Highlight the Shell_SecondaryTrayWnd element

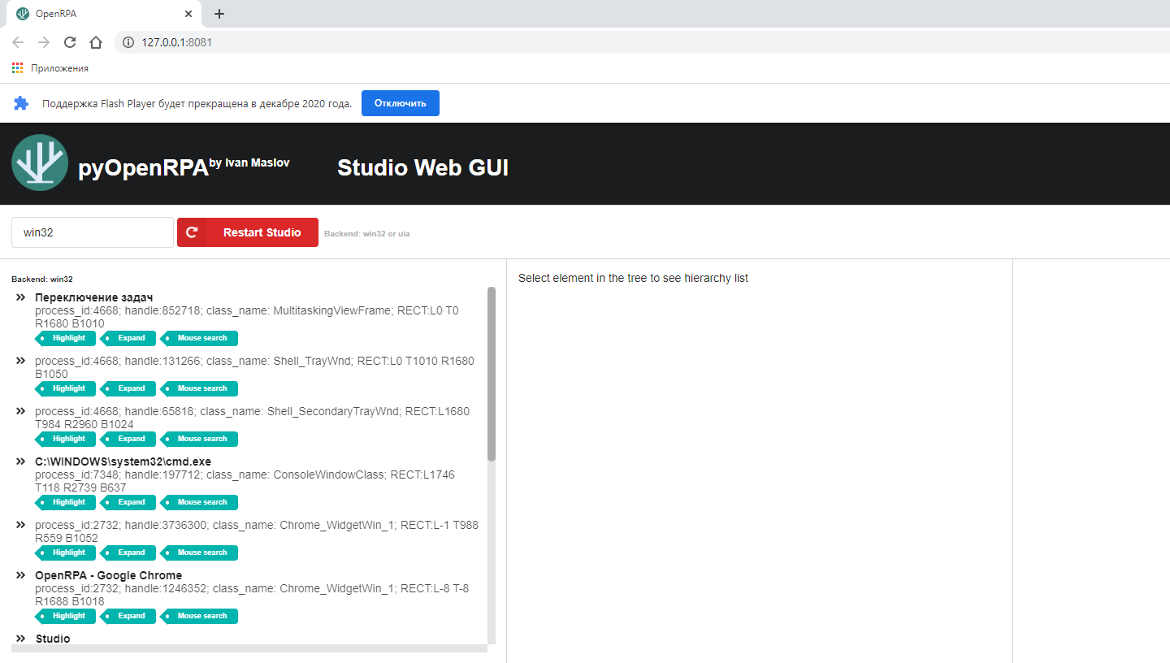[x=66, y=439]
